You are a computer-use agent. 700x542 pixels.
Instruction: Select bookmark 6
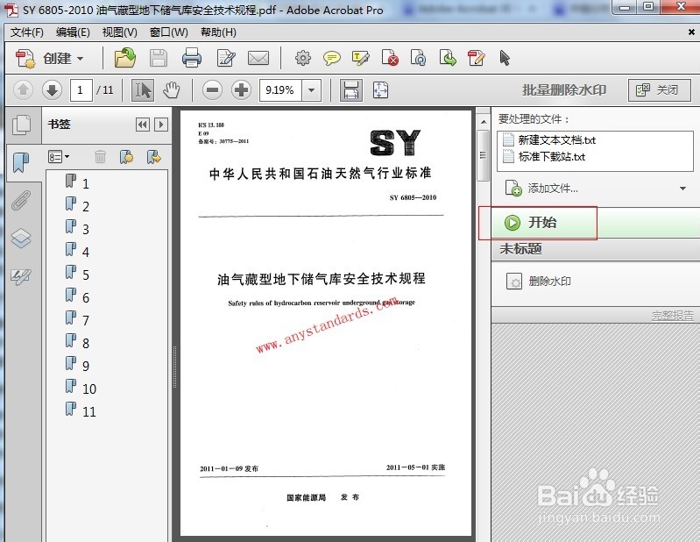coord(78,296)
